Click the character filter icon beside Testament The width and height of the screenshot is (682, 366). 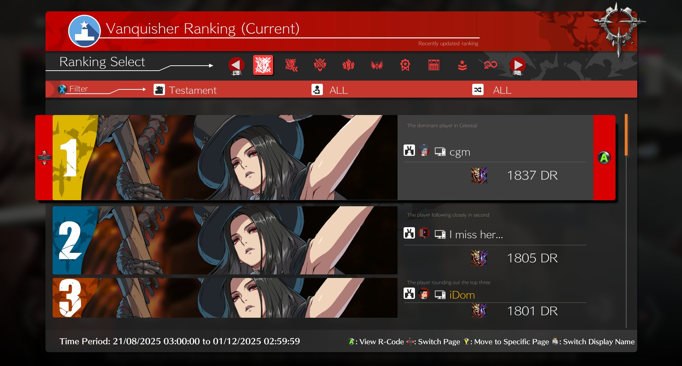159,89
